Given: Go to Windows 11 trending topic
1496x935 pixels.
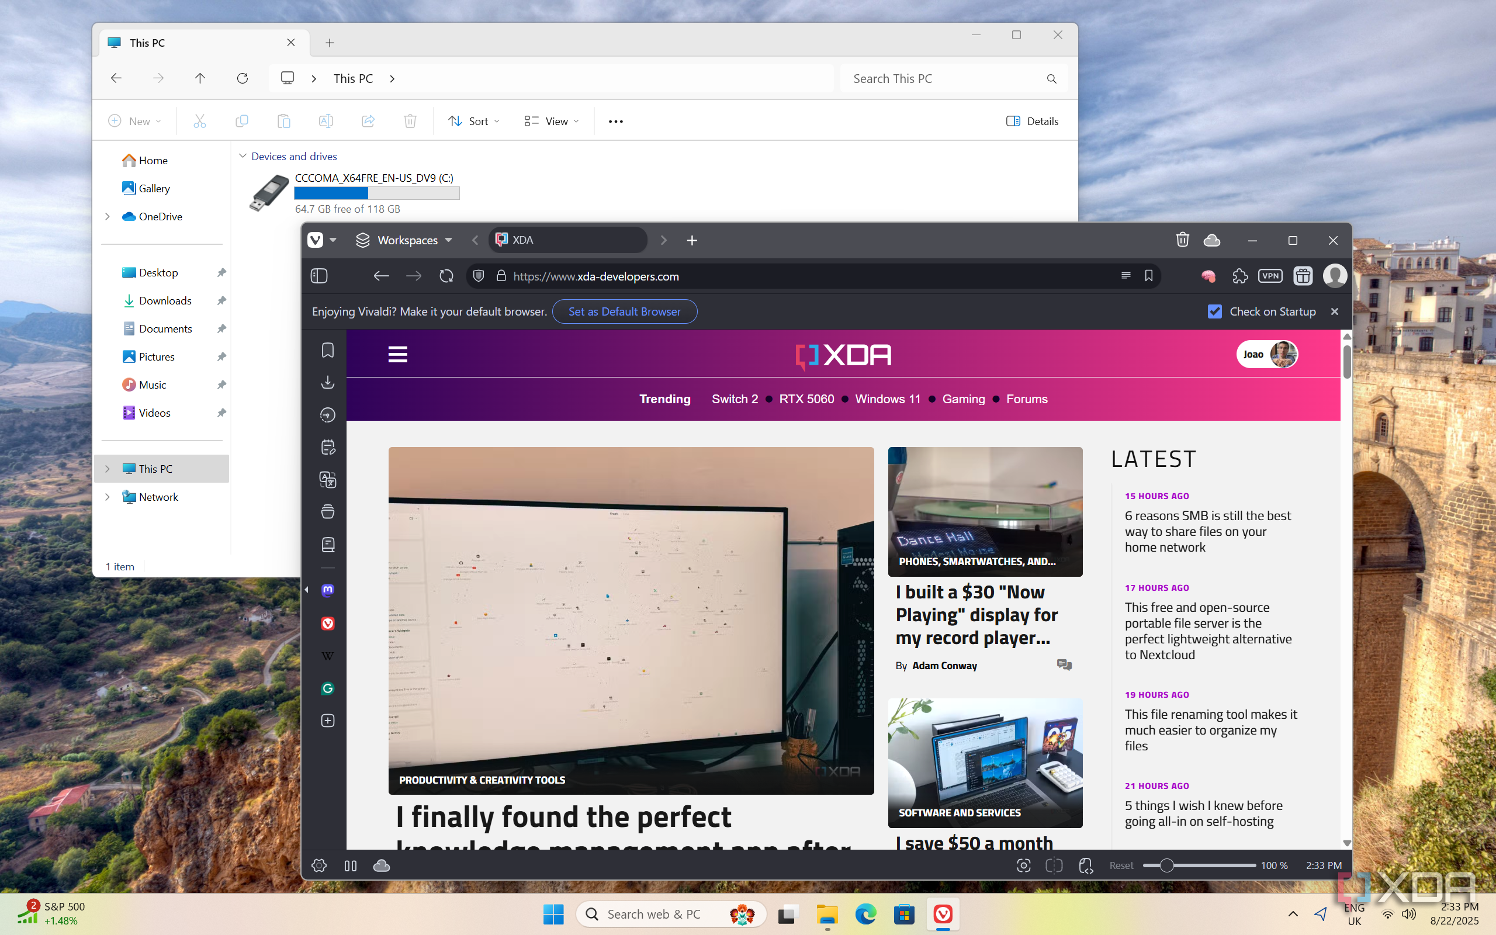Looking at the screenshot, I should [x=888, y=399].
